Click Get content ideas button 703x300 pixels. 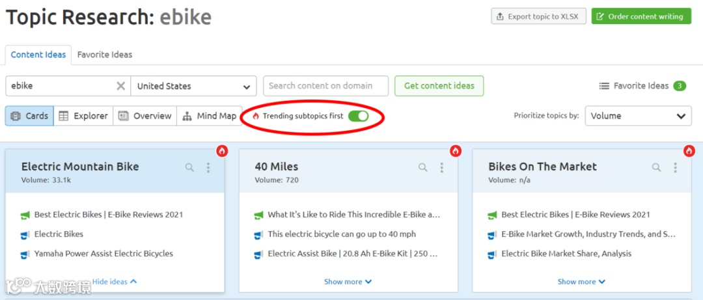(x=439, y=86)
